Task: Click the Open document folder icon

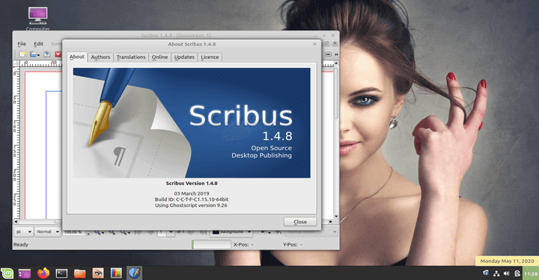Action: click(x=34, y=55)
